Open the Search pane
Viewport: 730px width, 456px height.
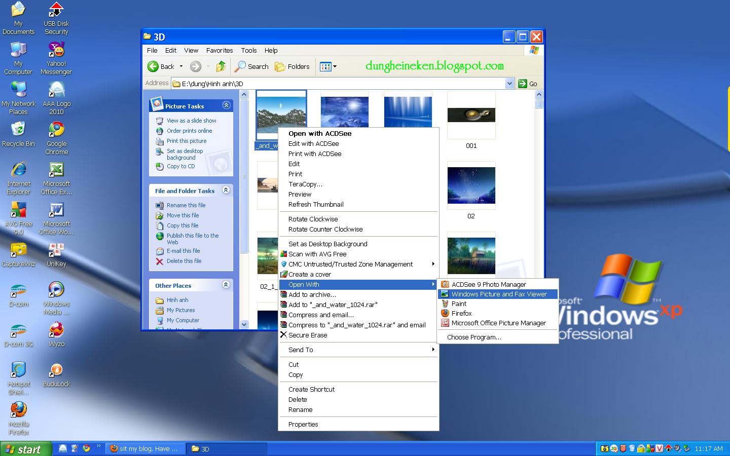click(x=251, y=66)
